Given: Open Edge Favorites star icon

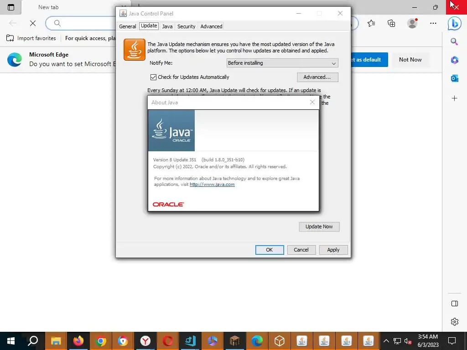Looking at the screenshot, I should point(371,23).
